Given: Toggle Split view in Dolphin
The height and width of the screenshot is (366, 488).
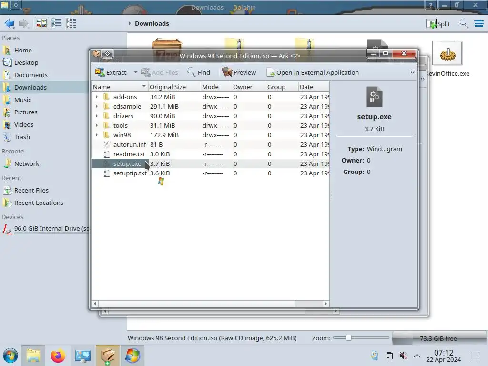Looking at the screenshot, I should point(438,24).
